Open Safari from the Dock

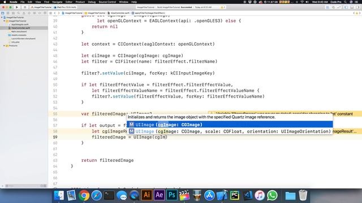pos(97,196)
